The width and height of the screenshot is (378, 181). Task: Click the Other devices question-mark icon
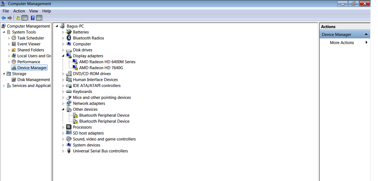coord(69,109)
